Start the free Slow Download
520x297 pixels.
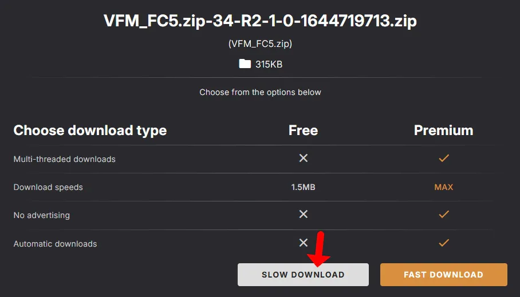pyautogui.click(x=303, y=275)
